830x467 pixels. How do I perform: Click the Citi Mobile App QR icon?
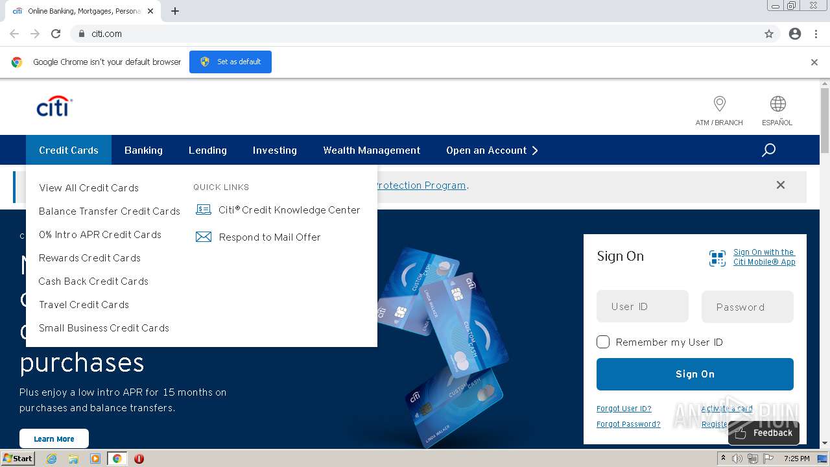click(717, 258)
